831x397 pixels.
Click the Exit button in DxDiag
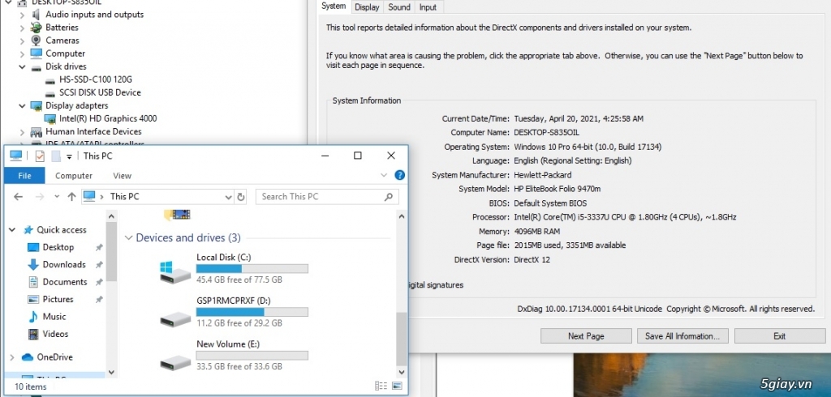780,336
